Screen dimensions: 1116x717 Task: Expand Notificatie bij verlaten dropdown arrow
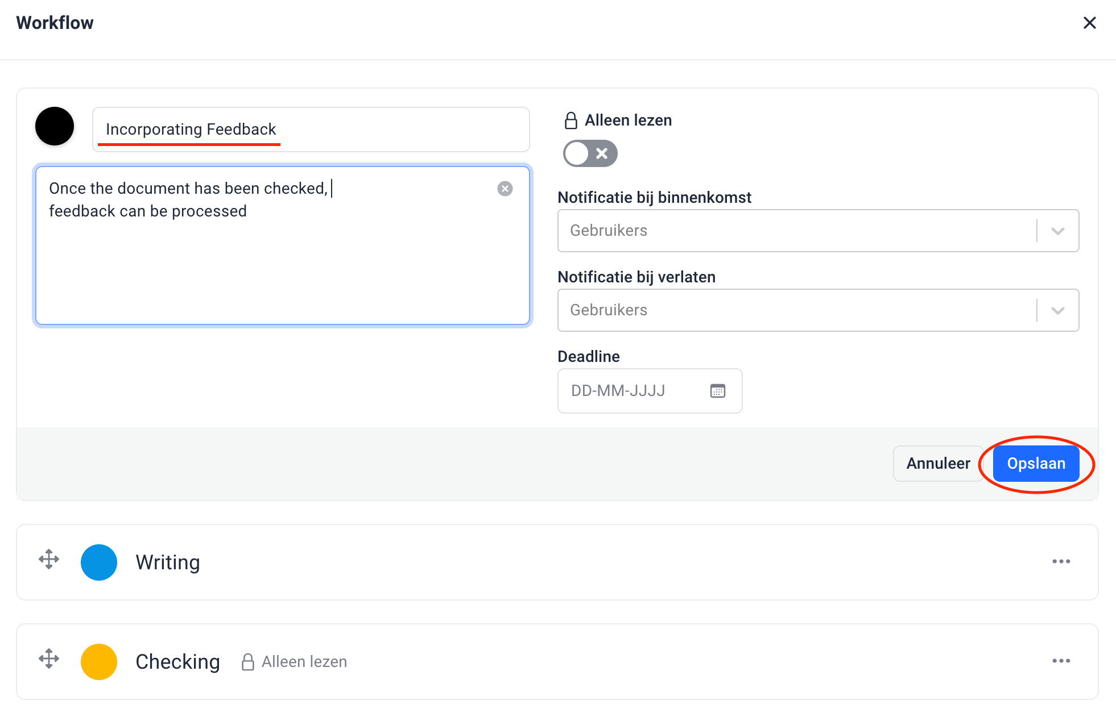coord(1057,310)
